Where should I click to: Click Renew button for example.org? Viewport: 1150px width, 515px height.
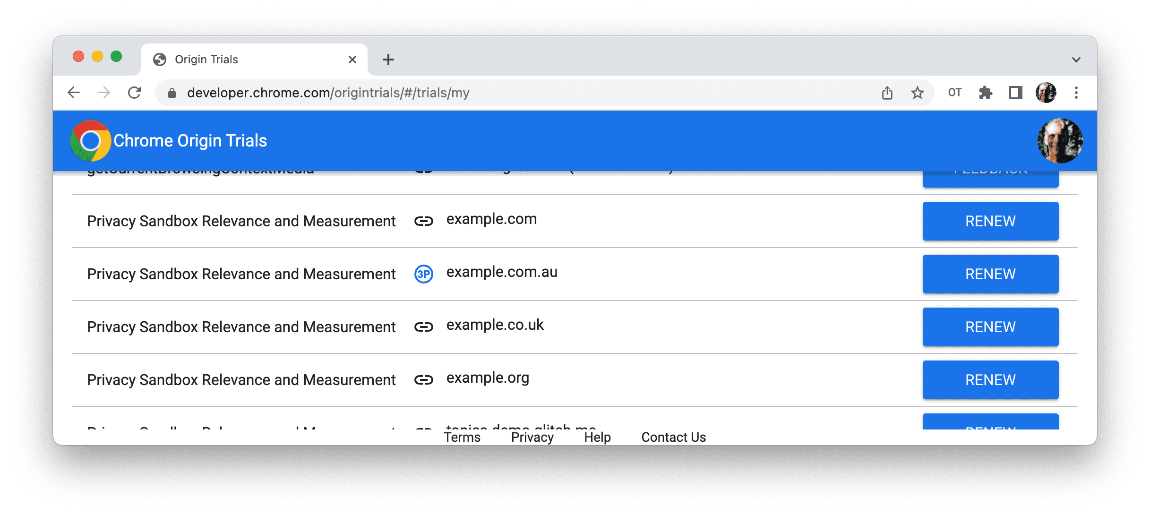990,380
